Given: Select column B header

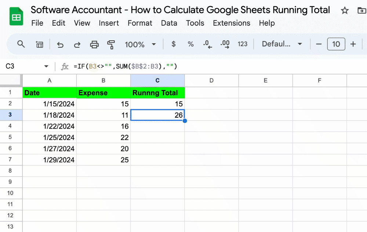Looking at the screenshot, I should (x=103, y=81).
